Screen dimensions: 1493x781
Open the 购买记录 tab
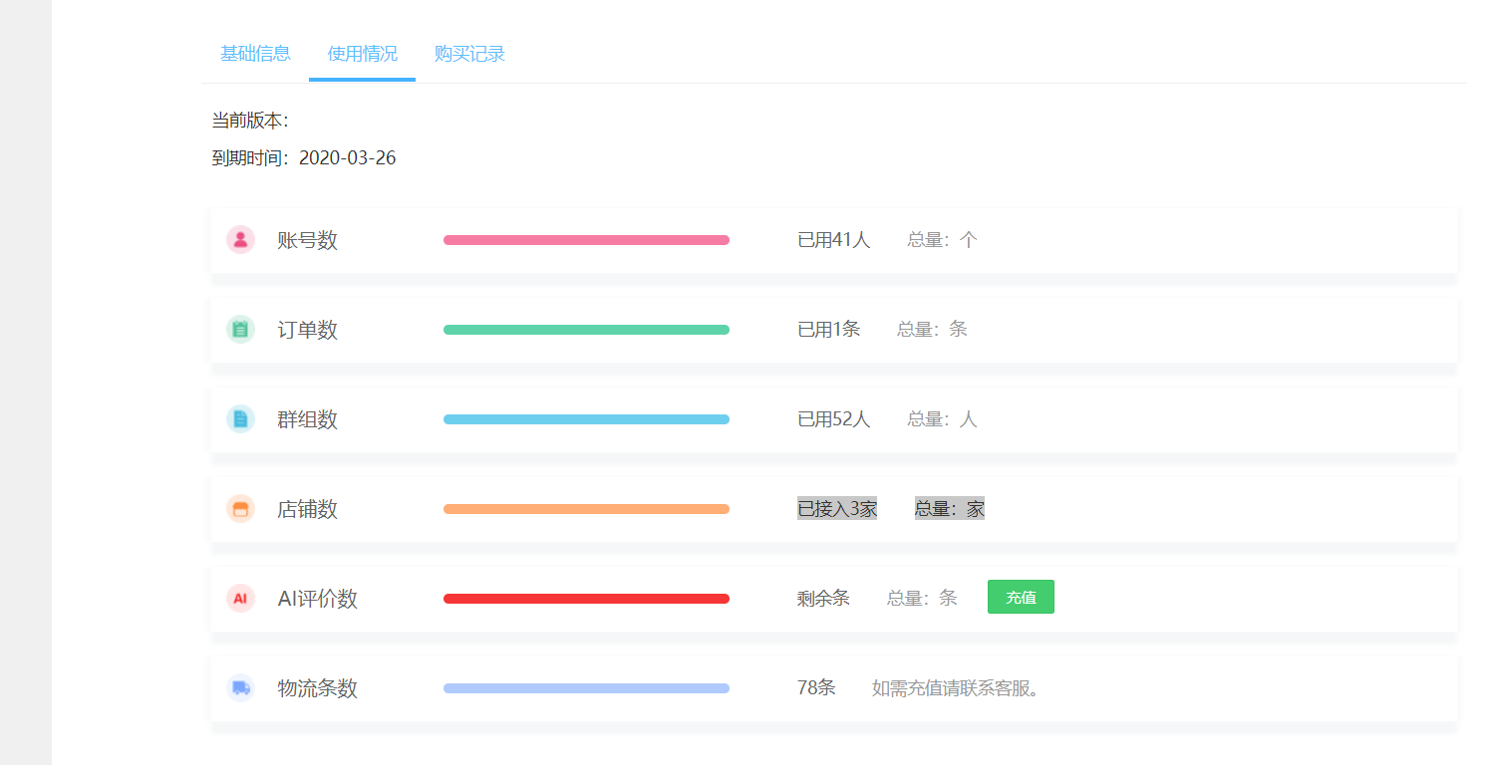click(469, 54)
